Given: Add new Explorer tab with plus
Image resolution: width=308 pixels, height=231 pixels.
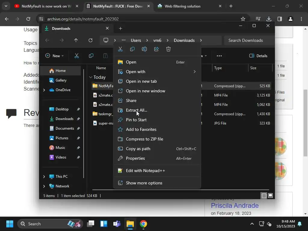Looking at the screenshot, I should point(120,29).
